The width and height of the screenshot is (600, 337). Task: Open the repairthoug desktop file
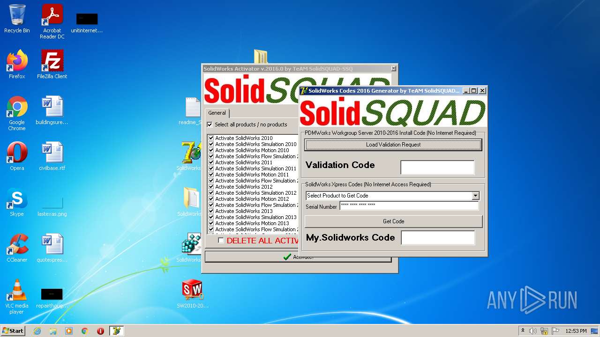(52, 298)
